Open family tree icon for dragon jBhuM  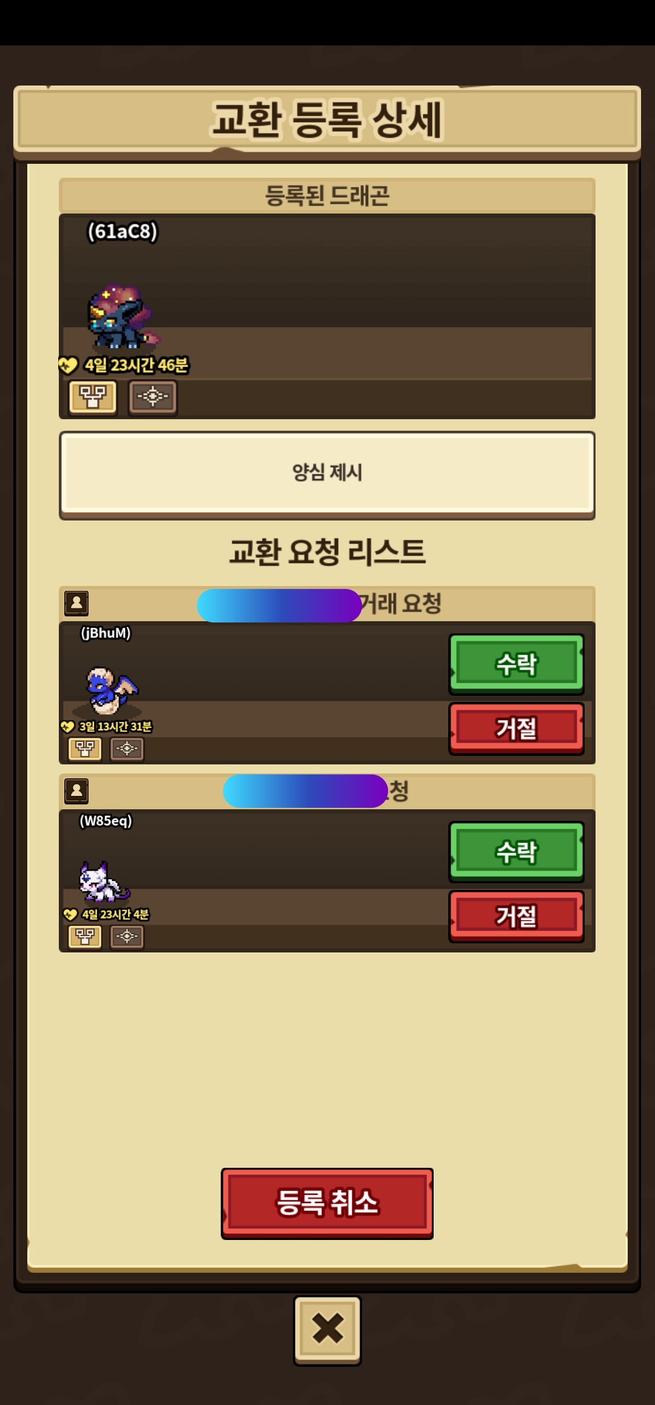(x=85, y=749)
